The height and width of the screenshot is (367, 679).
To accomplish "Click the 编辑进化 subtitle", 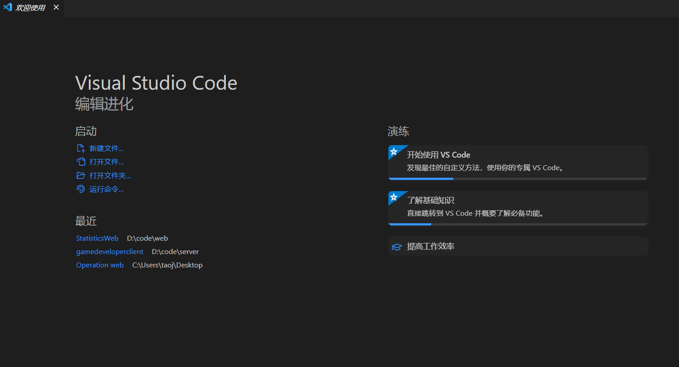I will 104,104.
